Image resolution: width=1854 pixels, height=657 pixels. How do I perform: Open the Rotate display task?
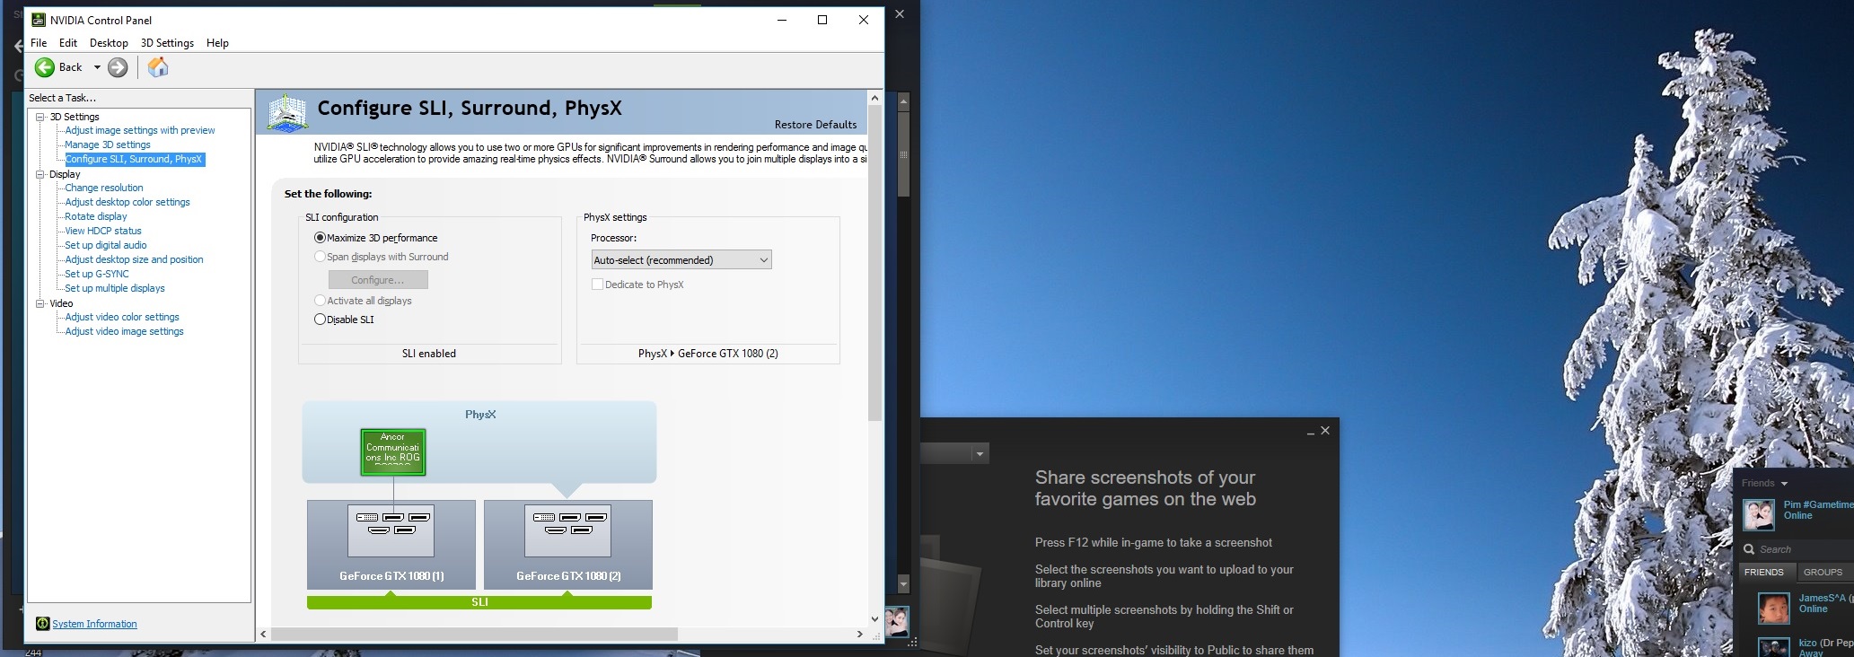96,216
